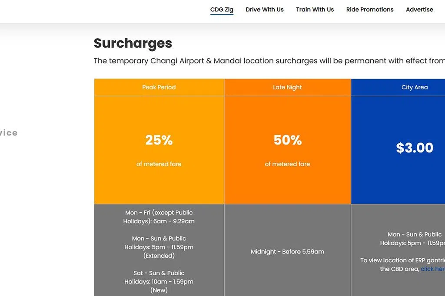Click the Changi Airport & Mandai notice text
The image size is (445, 296).
tap(269, 61)
